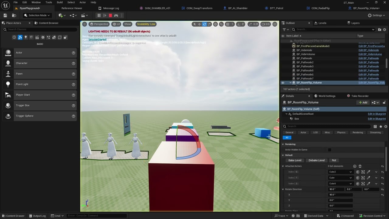Click the gamepad possess/eject icon
The image size is (389, 219).
pos(116,15)
